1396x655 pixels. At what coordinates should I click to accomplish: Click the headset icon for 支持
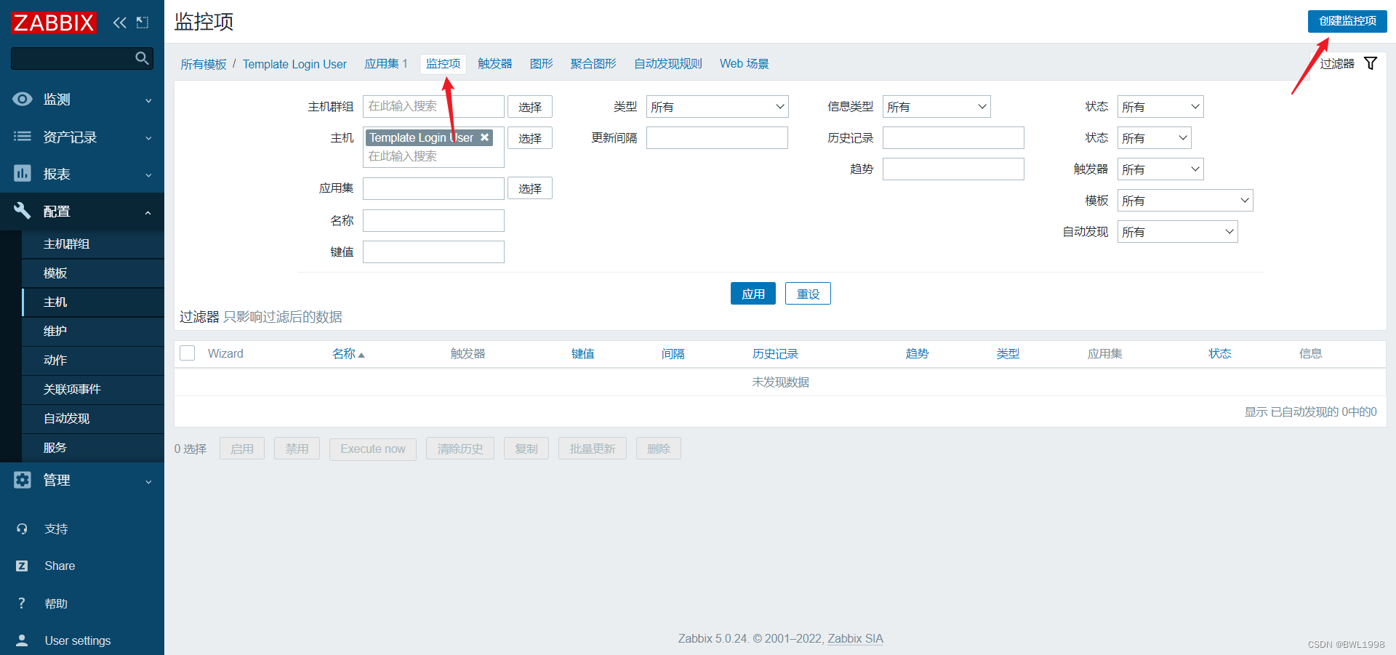pos(22,529)
